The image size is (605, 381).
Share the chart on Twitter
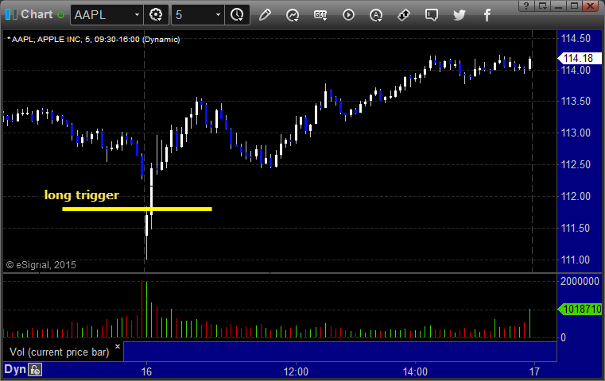pyautogui.click(x=460, y=15)
